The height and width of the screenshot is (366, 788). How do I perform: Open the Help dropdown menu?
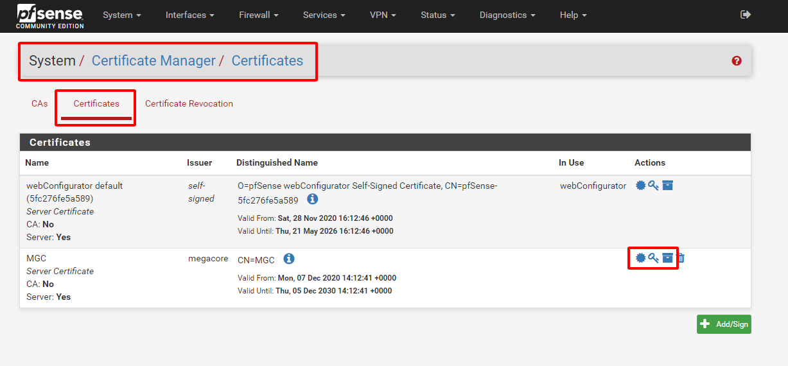click(x=573, y=15)
